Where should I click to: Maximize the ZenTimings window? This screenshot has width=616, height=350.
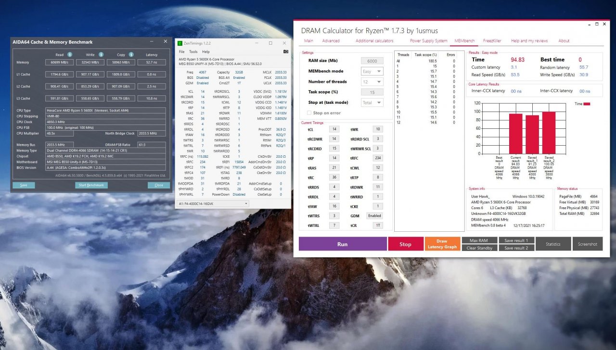pyautogui.click(x=270, y=43)
